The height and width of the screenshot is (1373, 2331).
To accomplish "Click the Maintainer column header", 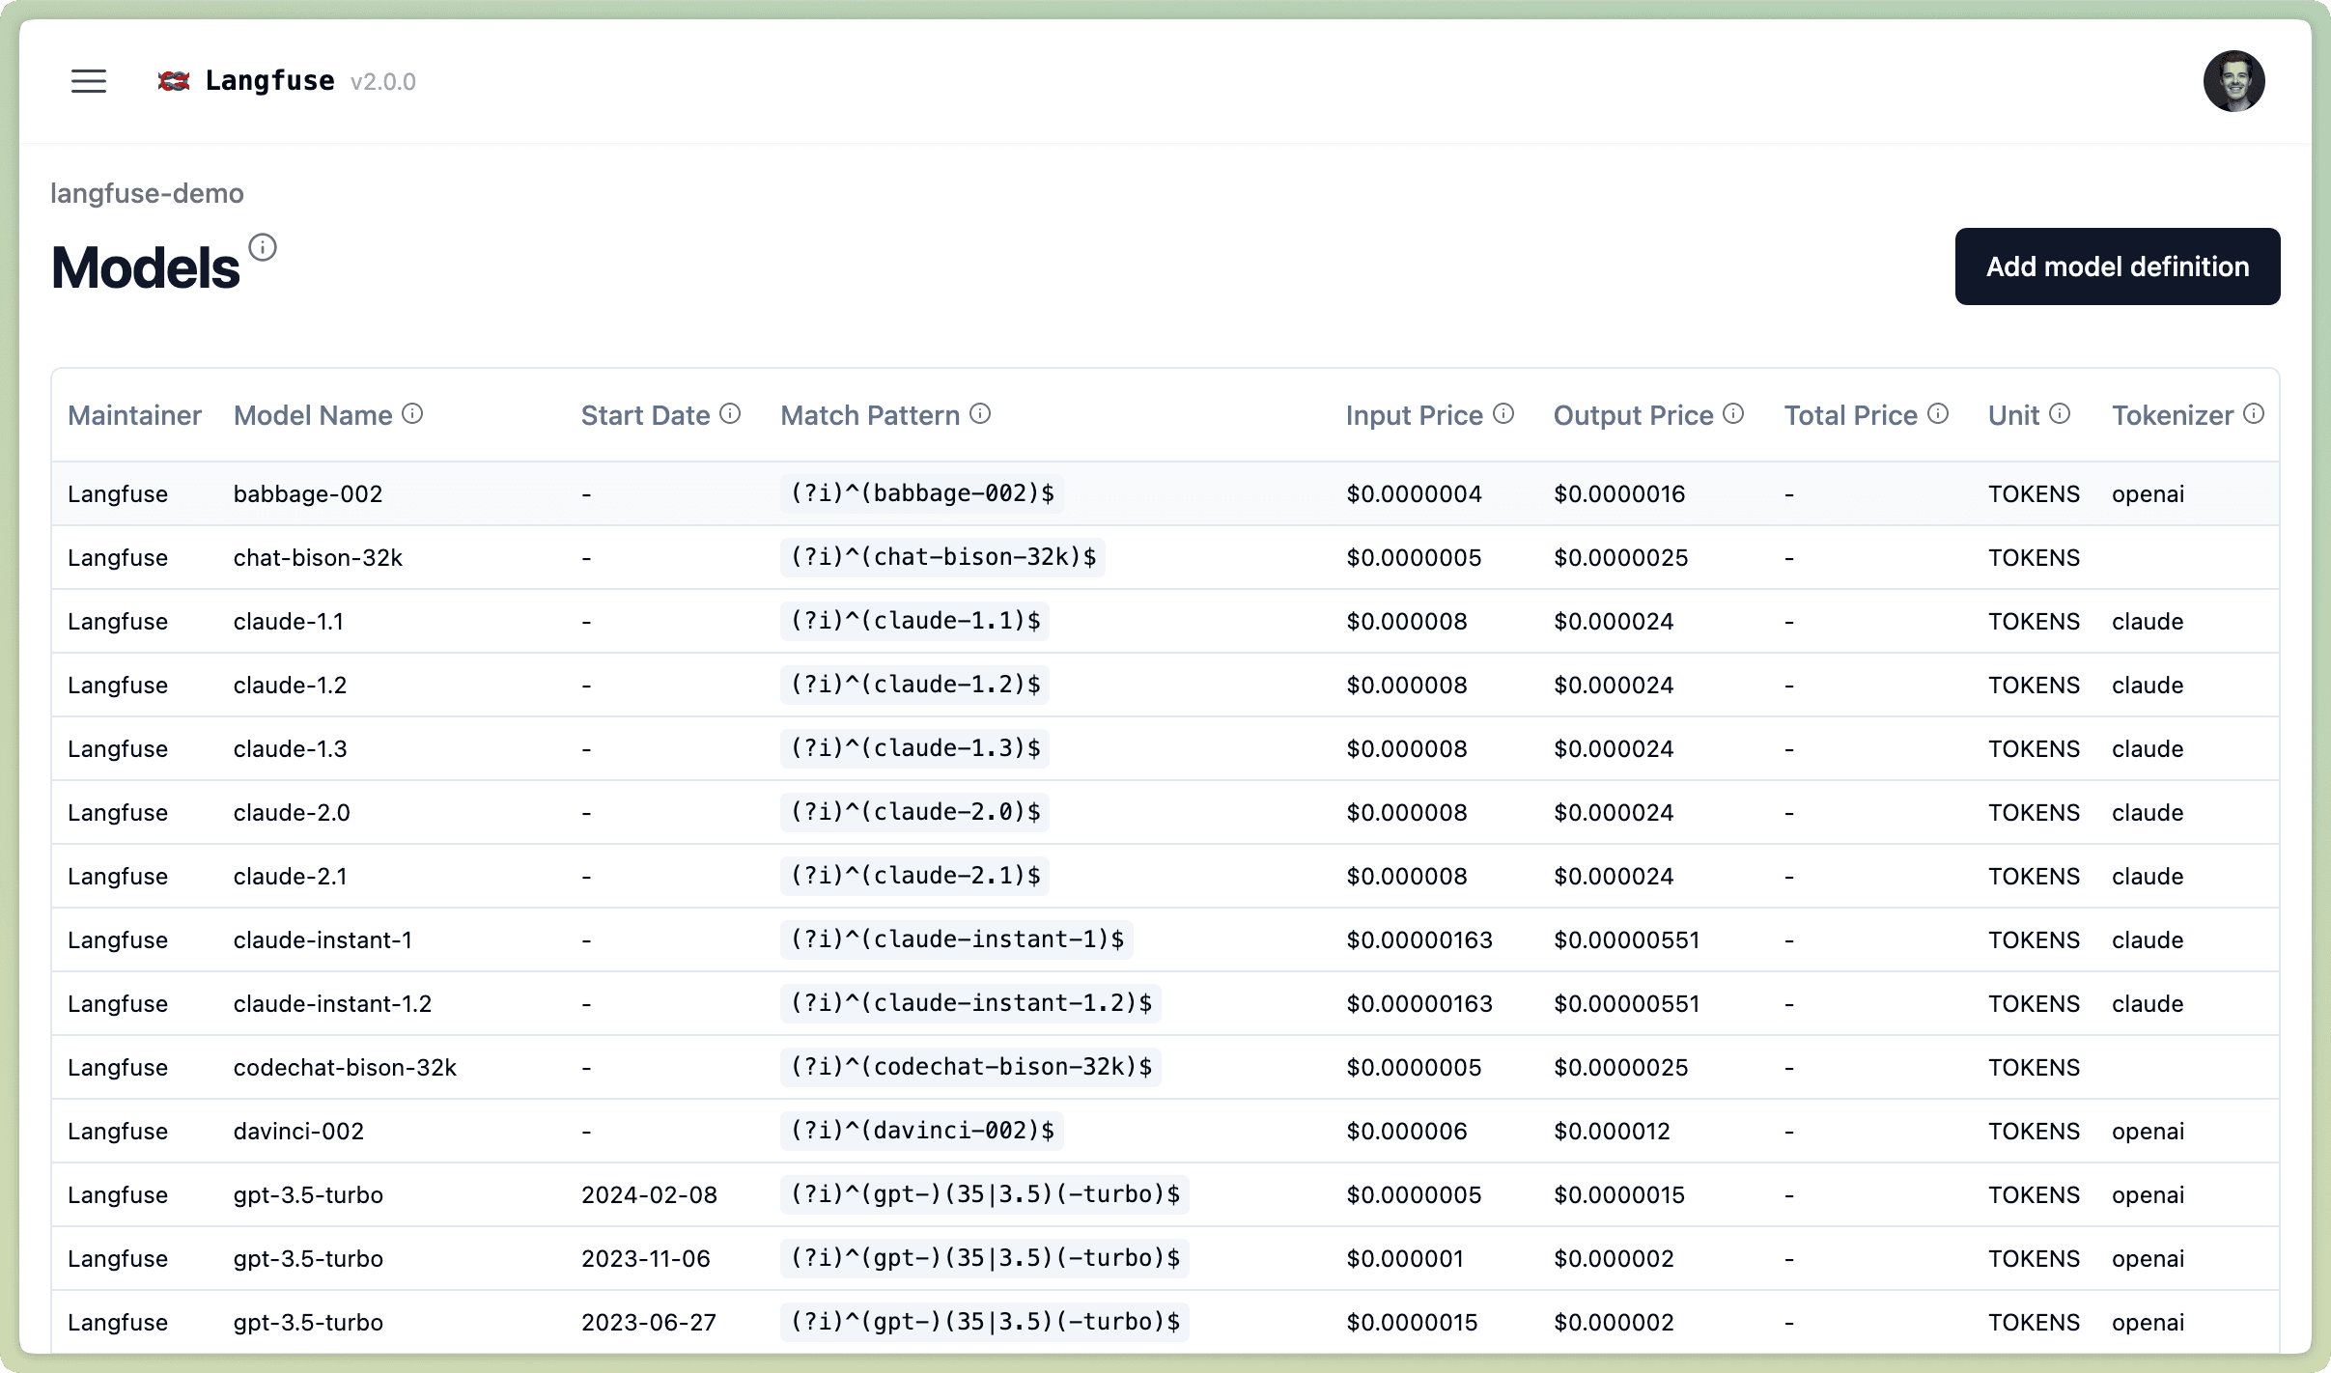I will (x=134, y=415).
